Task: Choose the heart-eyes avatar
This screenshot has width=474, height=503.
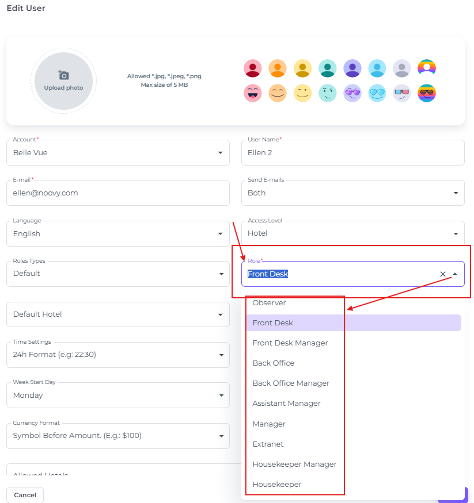Action: click(377, 93)
